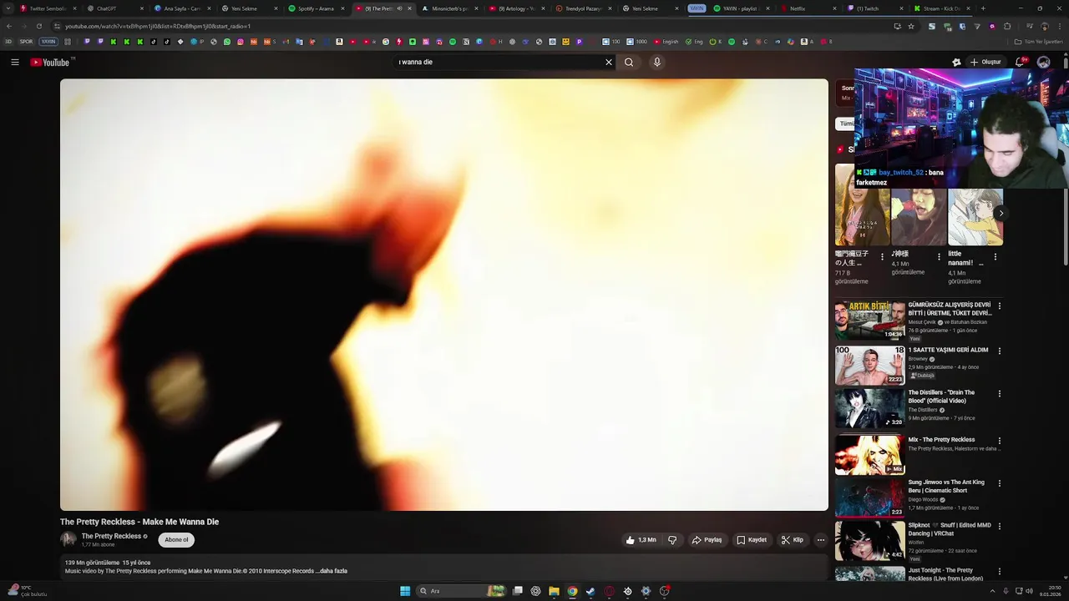
Task: Start voice search with the microphone
Action: [657, 62]
